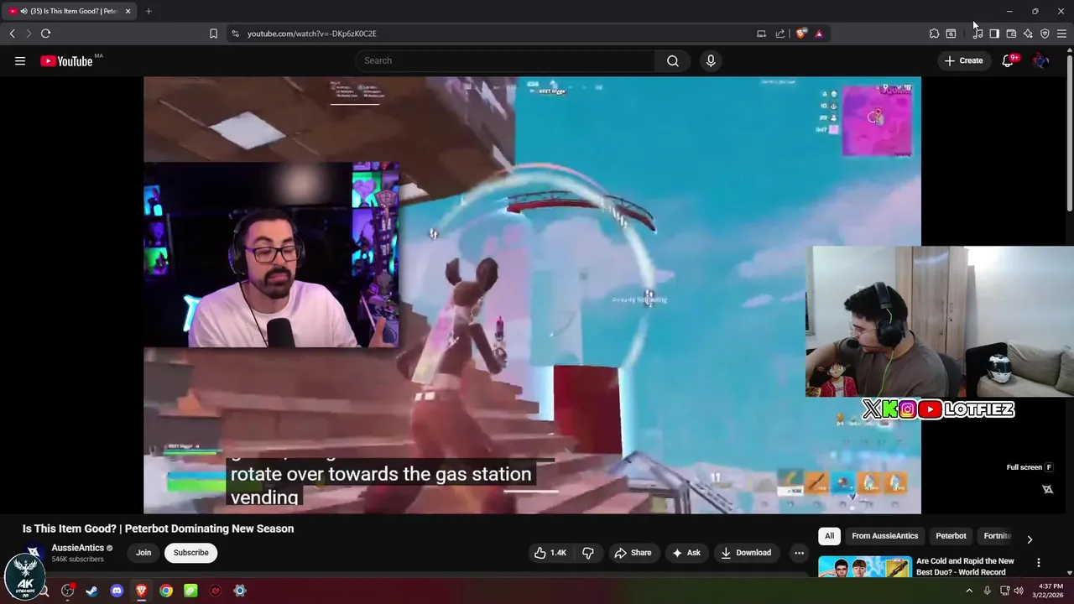1074x604 pixels.
Task: Like the video with 1.4K likes
Action: coord(550,553)
